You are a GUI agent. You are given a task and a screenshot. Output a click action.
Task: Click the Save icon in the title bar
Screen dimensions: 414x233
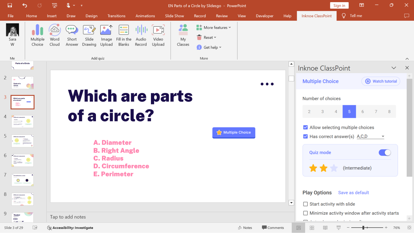tap(10, 5)
